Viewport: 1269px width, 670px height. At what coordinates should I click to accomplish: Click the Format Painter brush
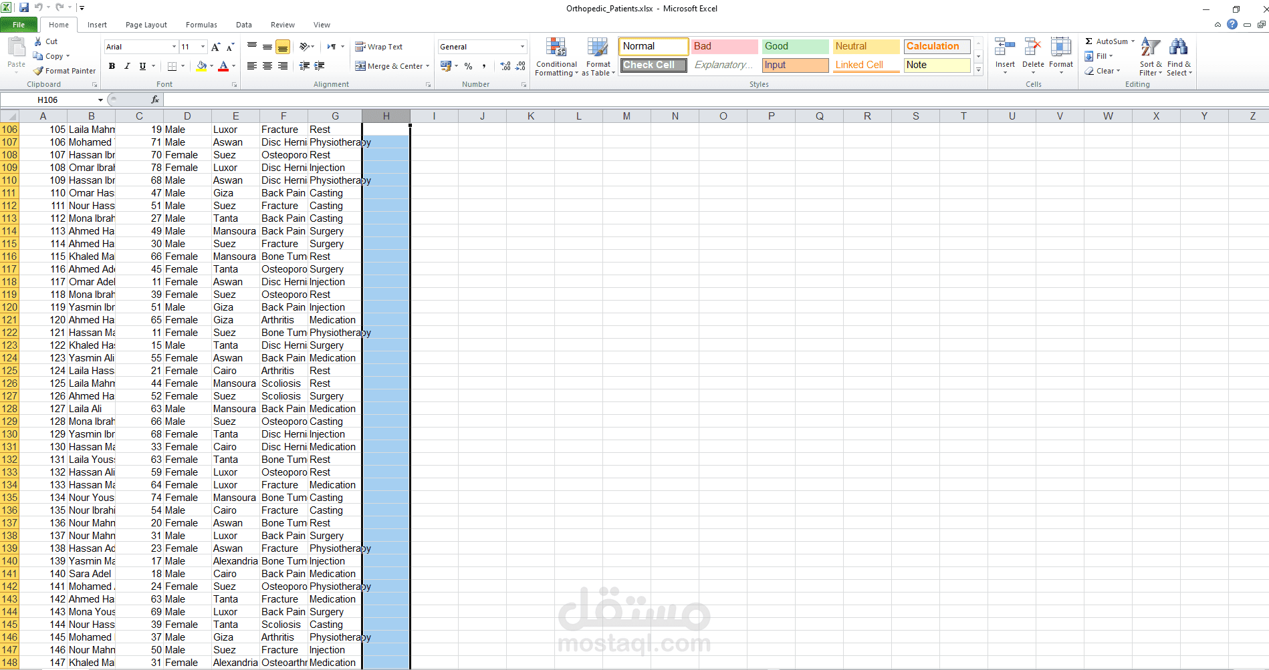39,71
